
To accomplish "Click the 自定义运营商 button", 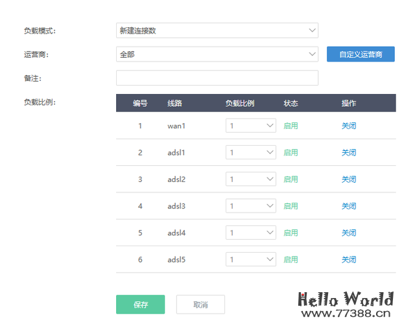I will click(x=361, y=54).
